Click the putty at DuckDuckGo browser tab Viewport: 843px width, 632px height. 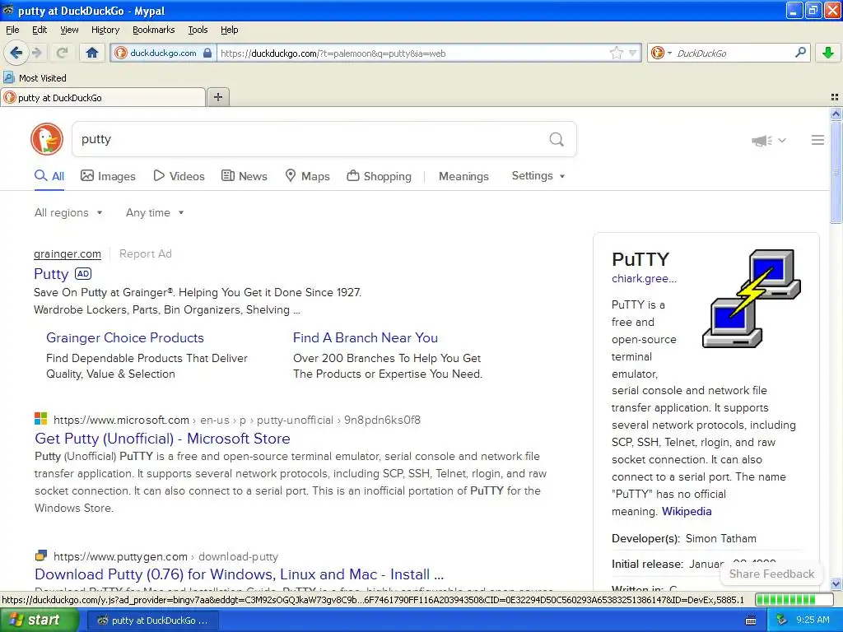[103, 97]
